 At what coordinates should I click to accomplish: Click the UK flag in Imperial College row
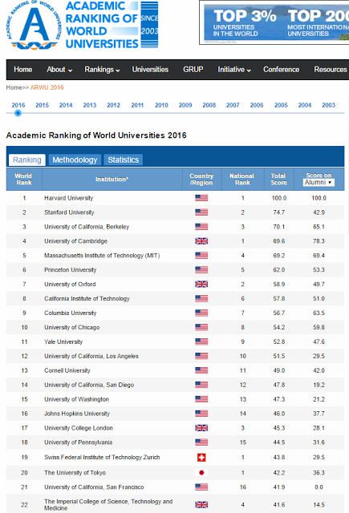click(201, 505)
